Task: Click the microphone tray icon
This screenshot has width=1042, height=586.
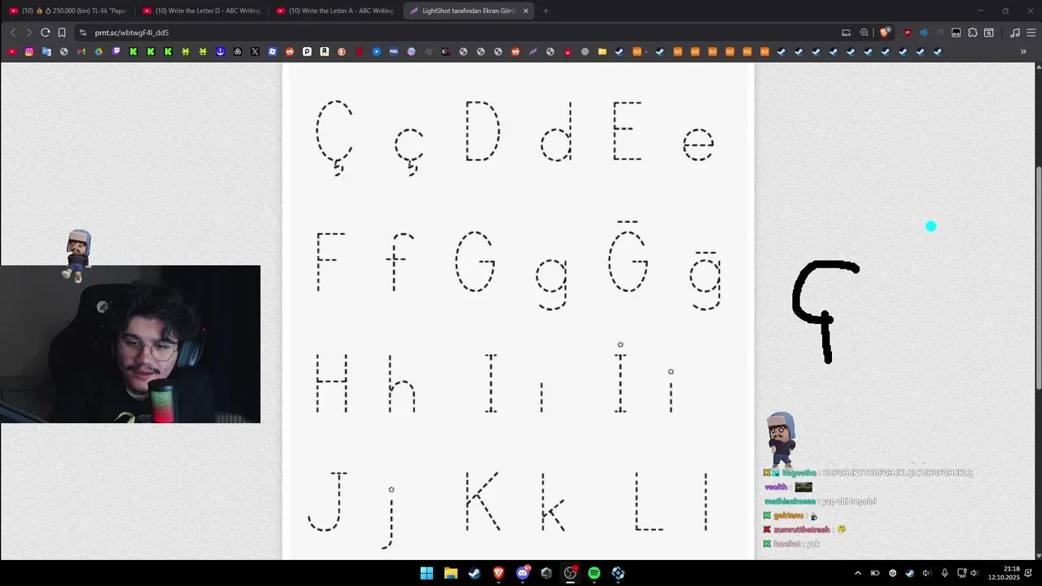Action: coord(944,573)
